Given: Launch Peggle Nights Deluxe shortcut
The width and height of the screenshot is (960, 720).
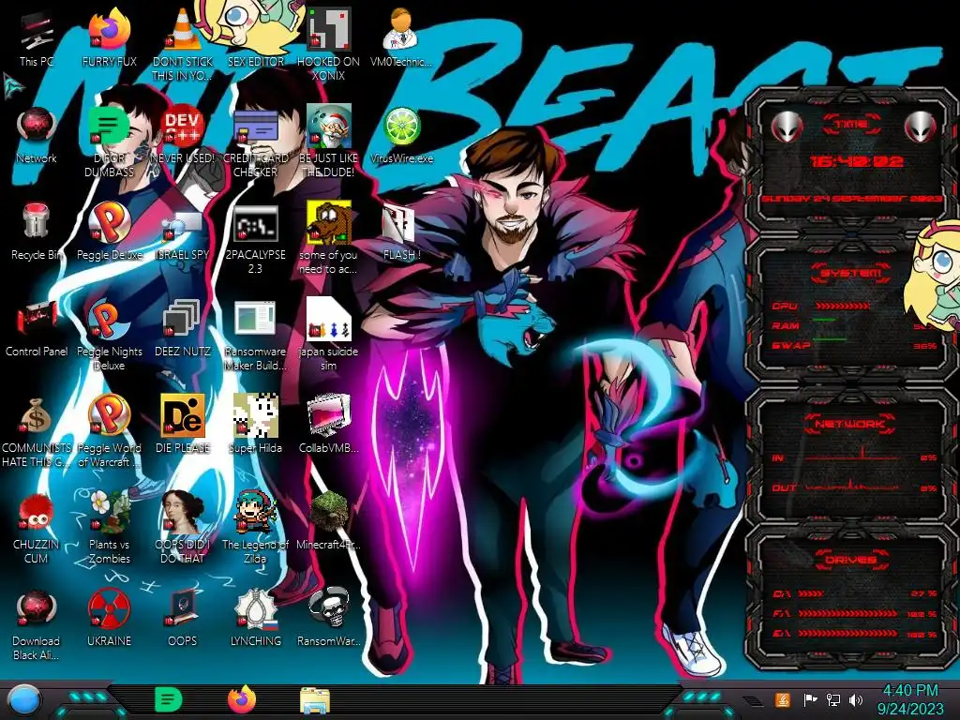Looking at the screenshot, I should coord(109,336).
